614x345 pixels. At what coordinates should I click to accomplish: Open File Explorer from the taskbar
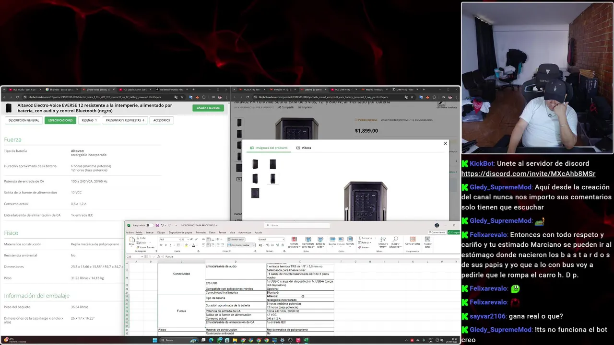(235, 340)
